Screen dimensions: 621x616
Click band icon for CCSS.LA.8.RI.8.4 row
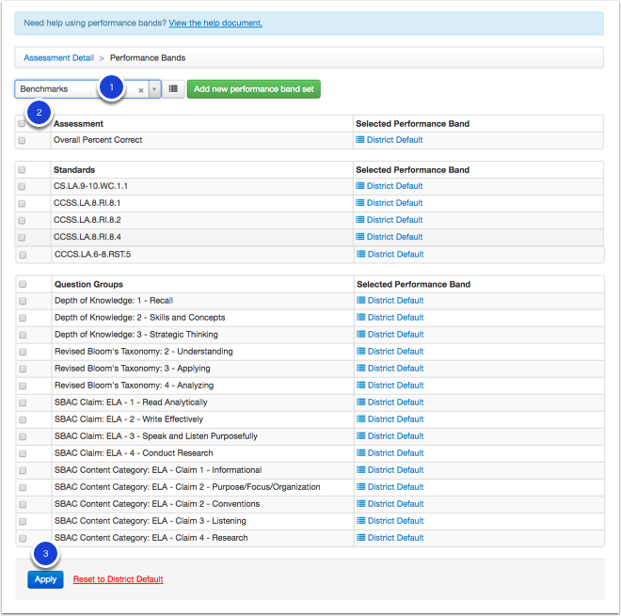tap(360, 237)
